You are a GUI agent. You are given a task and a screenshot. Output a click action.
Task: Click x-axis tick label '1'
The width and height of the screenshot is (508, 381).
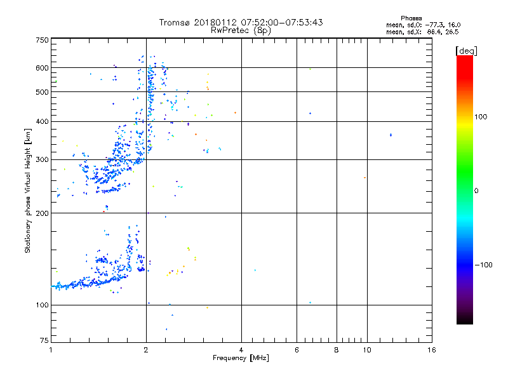pos(51,350)
